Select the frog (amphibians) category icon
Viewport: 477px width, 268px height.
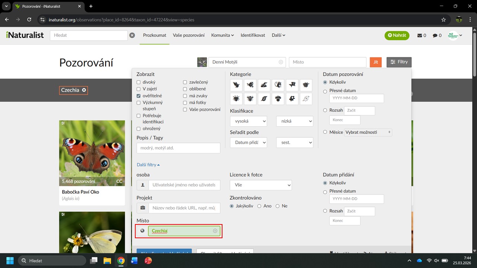point(250,85)
